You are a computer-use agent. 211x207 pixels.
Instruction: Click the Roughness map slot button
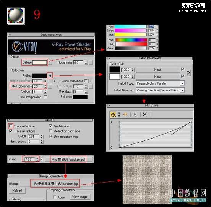pos(91,62)
